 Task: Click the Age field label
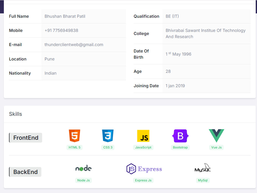click(x=137, y=71)
